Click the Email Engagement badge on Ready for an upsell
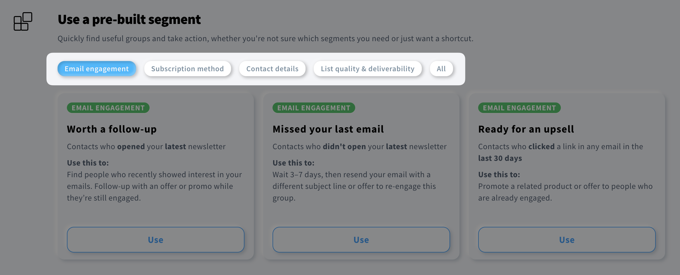This screenshot has width=680, height=275. (519, 108)
